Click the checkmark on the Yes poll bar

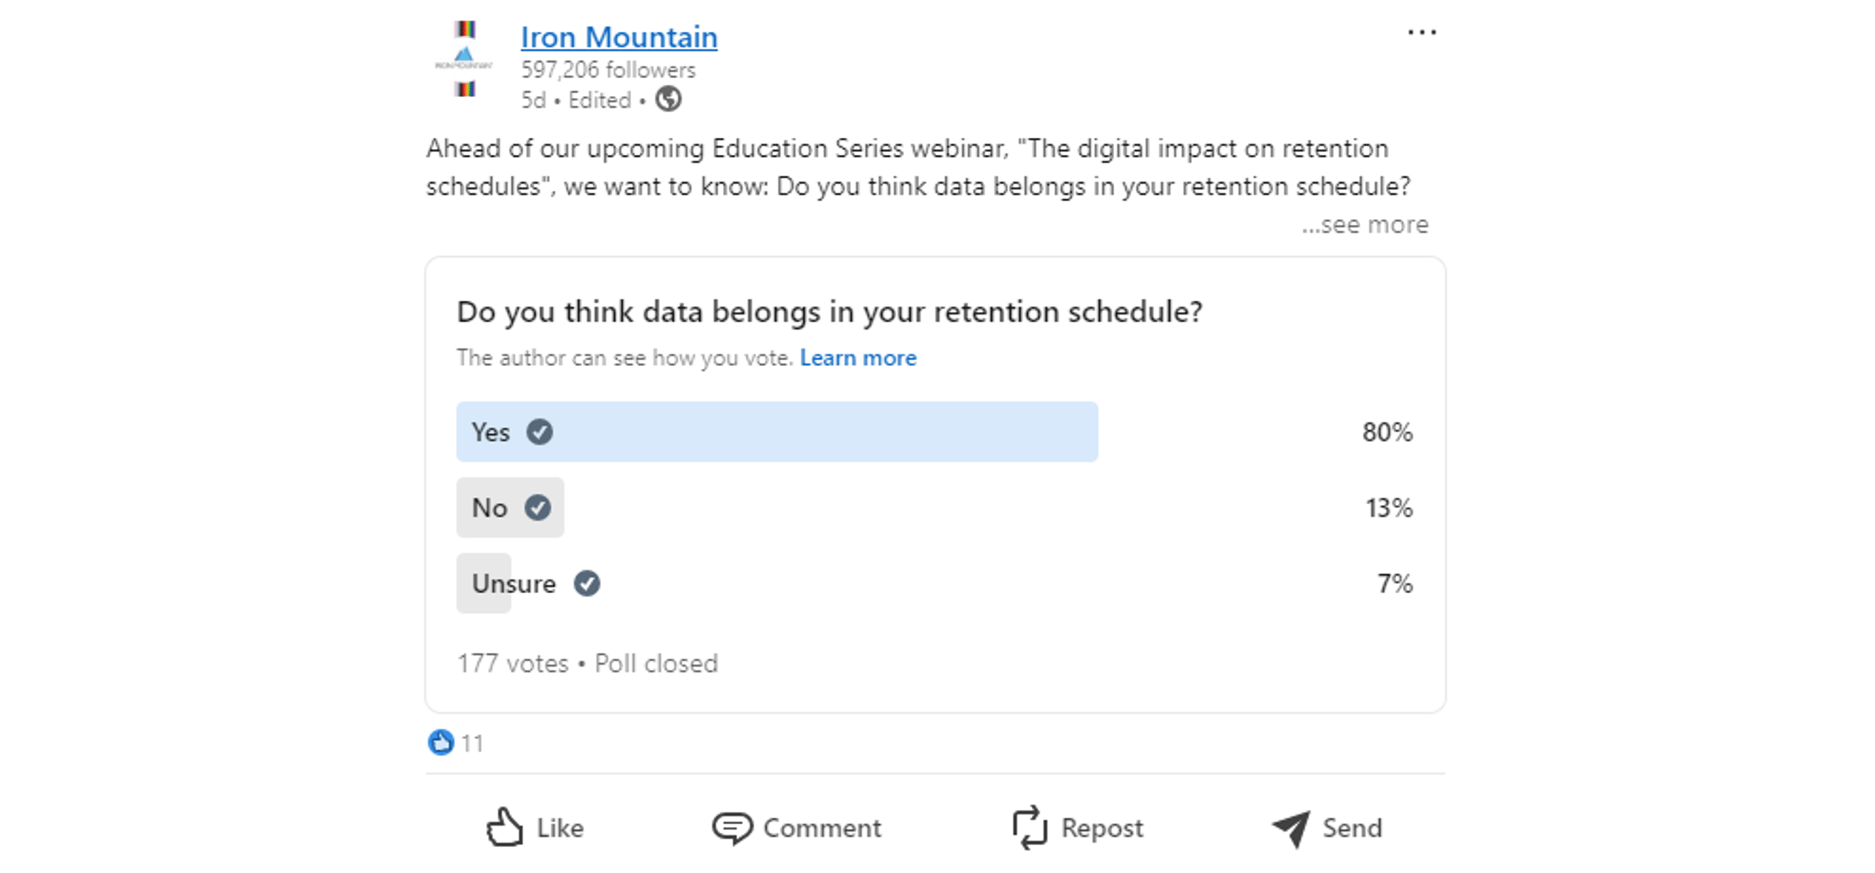(x=540, y=432)
